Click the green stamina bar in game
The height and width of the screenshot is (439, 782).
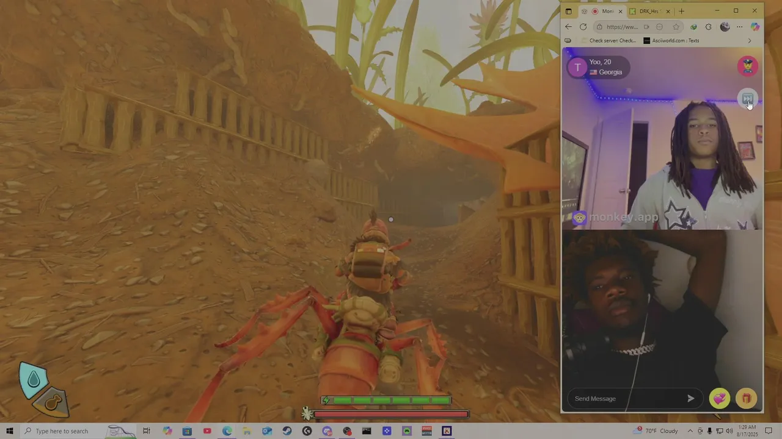tap(387, 401)
